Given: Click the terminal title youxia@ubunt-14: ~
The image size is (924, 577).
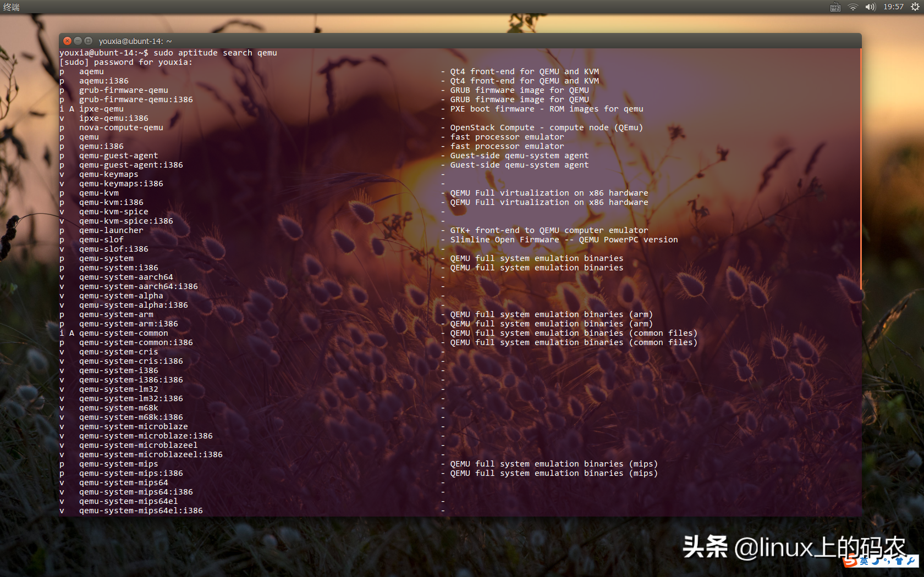Looking at the screenshot, I should click(x=135, y=41).
